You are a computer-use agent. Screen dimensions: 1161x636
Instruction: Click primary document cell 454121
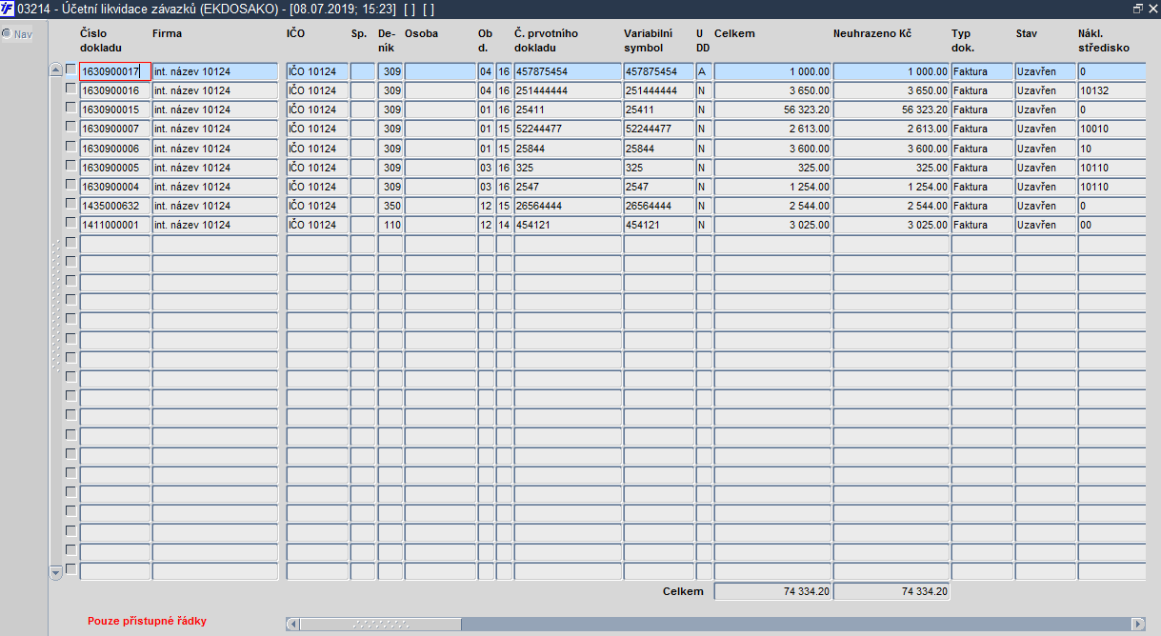point(568,225)
